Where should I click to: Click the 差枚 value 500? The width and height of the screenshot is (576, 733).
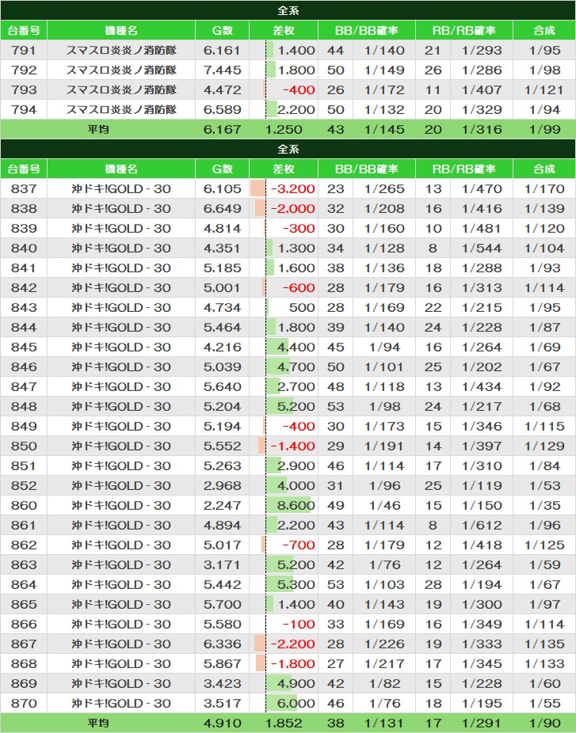[x=302, y=308]
